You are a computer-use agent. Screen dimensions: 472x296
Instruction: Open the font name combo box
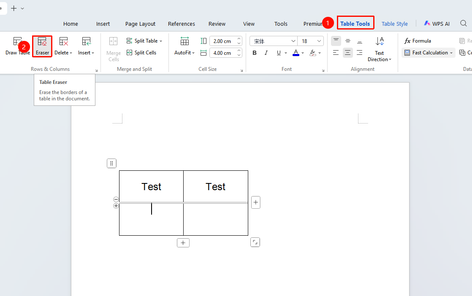[x=273, y=41]
